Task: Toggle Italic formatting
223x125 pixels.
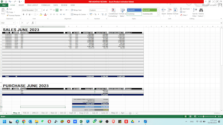Action: [x=27, y=14]
